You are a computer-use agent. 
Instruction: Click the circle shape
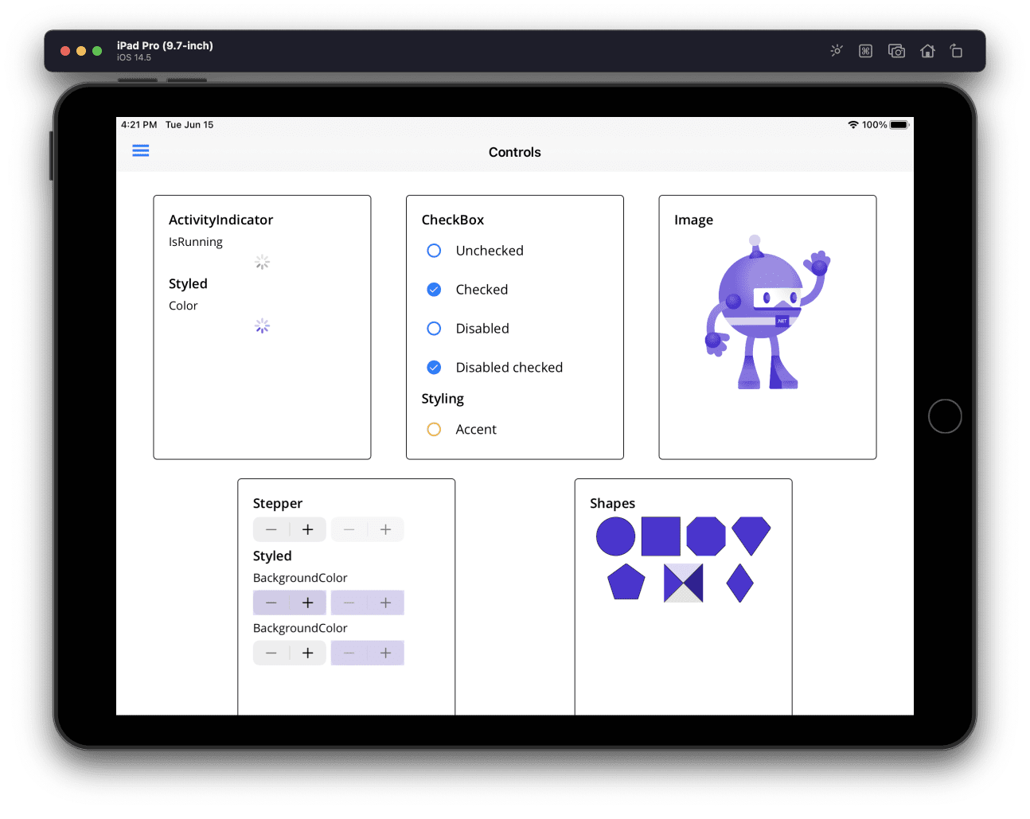pyautogui.click(x=615, y=536)
